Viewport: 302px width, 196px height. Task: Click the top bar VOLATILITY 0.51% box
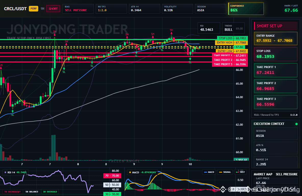[177, 9]
